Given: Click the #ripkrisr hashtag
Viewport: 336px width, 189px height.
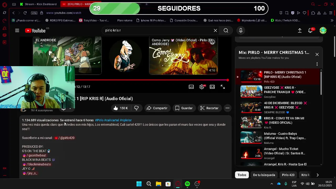Looking at the screenshot, I should tap(126, 120).
